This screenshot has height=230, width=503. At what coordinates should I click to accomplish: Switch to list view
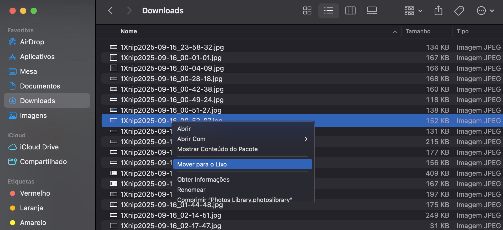(x=329, y=11)
